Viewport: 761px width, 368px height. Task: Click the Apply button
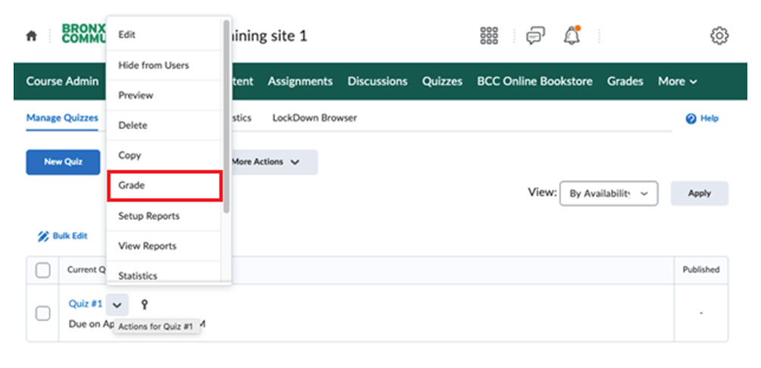(699, 193)
